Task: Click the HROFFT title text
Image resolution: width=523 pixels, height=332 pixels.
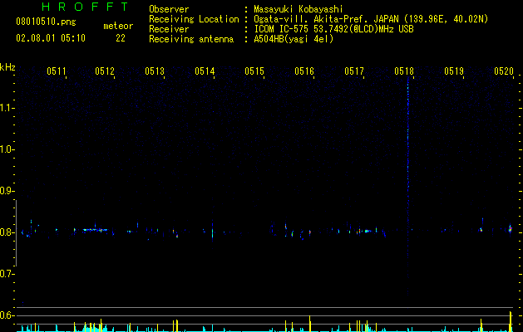Action: 86,7
